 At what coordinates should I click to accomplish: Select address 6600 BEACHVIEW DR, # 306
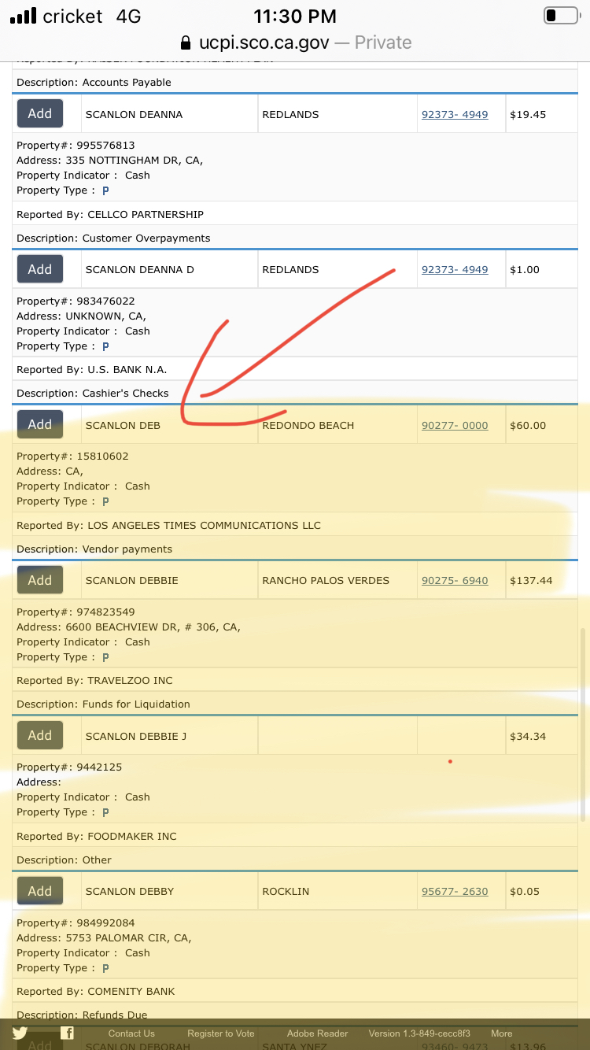click(x=140, y=627)
